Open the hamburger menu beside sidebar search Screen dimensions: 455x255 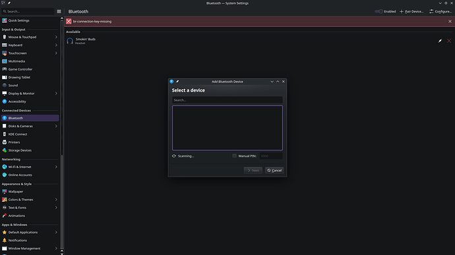(x=59, y=12)
